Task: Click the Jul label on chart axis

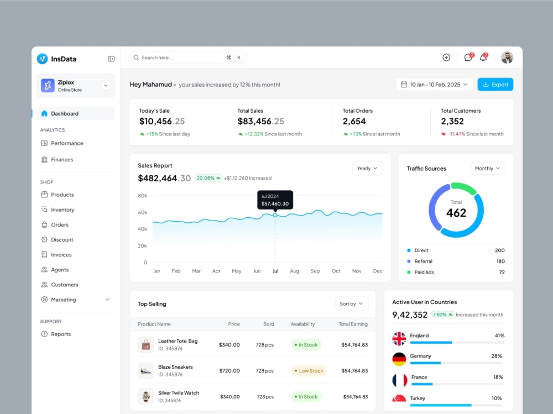Action: [275, 271]
